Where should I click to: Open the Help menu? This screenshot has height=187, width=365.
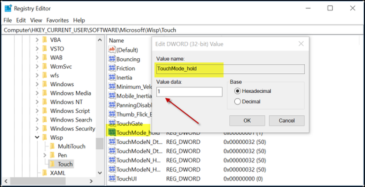(x=79, y=20)
